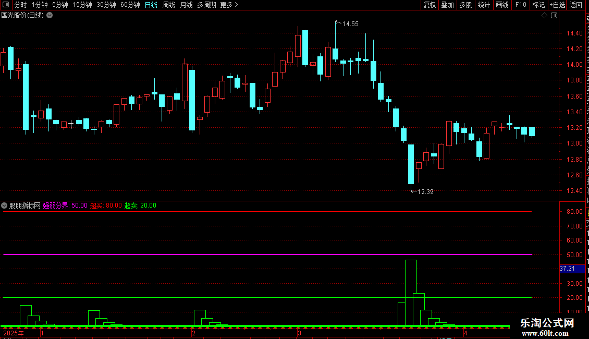Click the month 2 marker on time axis
This screenshot has width=589, height=339.
point(193,333)
